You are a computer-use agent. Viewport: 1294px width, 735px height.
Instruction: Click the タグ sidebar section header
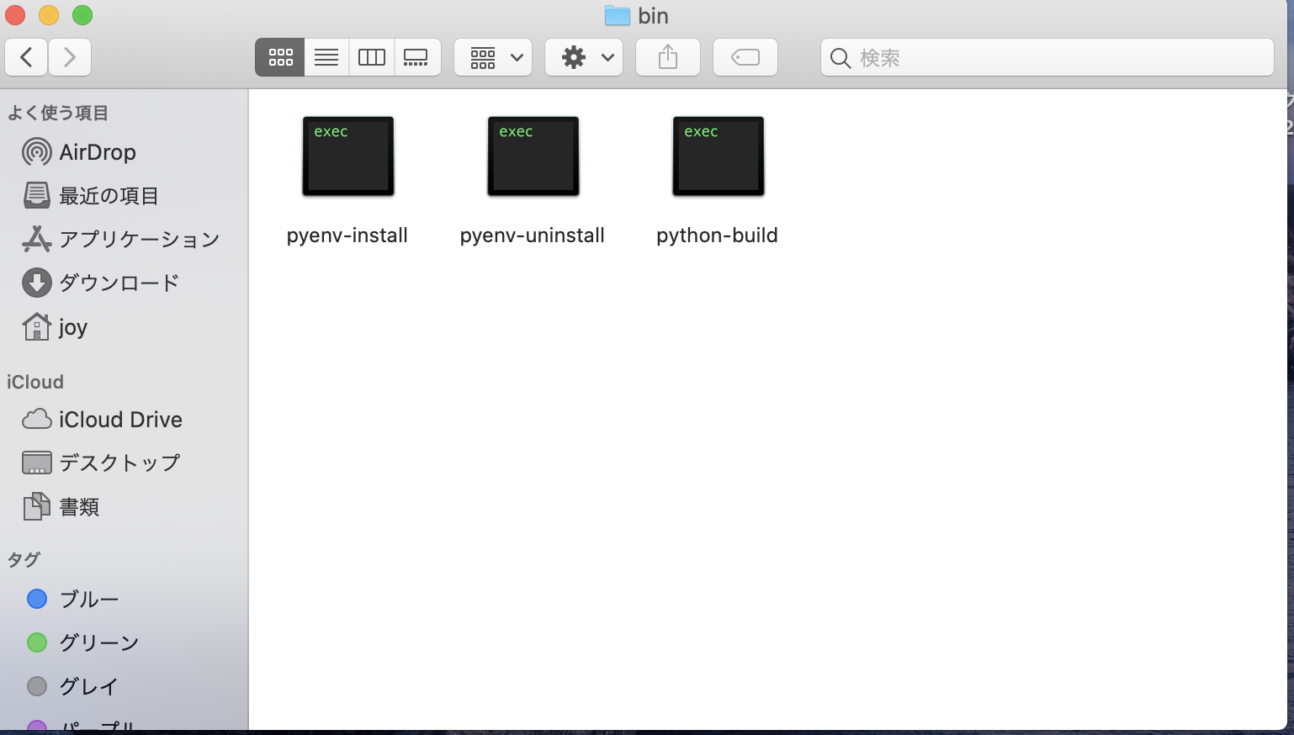(24, 559)
